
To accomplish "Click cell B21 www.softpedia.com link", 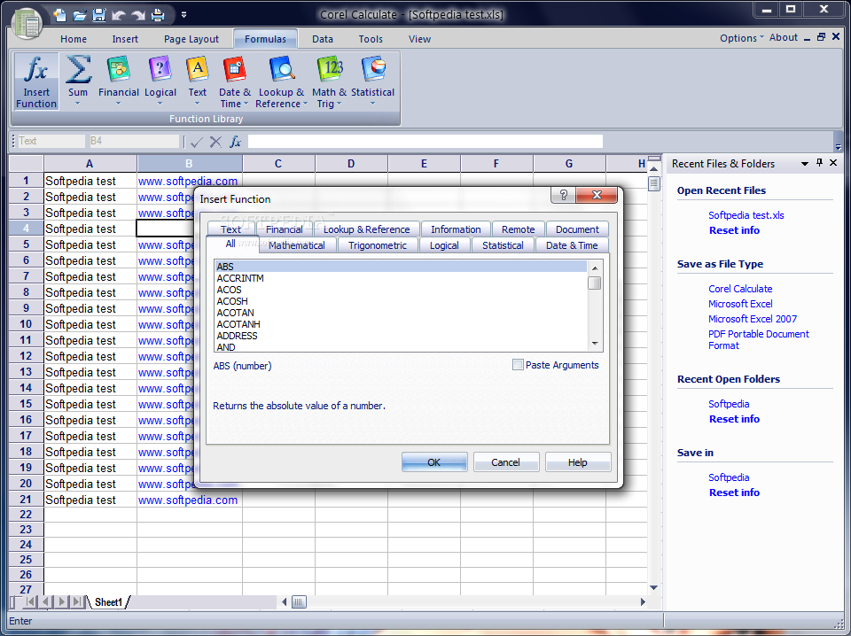I will pyautogui.click(x=188, y=500).
